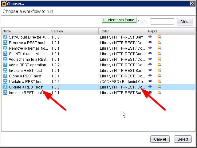Select Set NTLM authentication workflow row
The height and width of the screenshot is (148, 197).
pyautogui.click(x=28, y=54)
